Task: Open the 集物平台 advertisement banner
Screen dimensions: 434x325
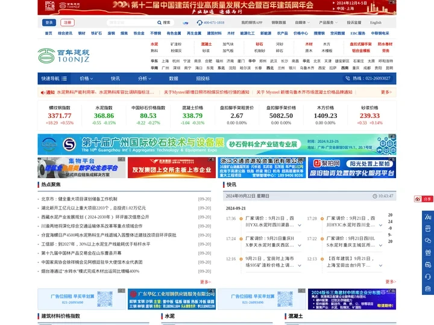Action: 81,168
